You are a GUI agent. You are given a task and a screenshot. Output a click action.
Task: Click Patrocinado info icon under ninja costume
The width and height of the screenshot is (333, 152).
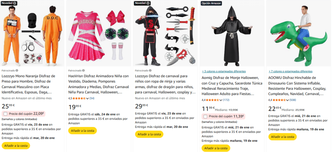click(x=150, y=70)
